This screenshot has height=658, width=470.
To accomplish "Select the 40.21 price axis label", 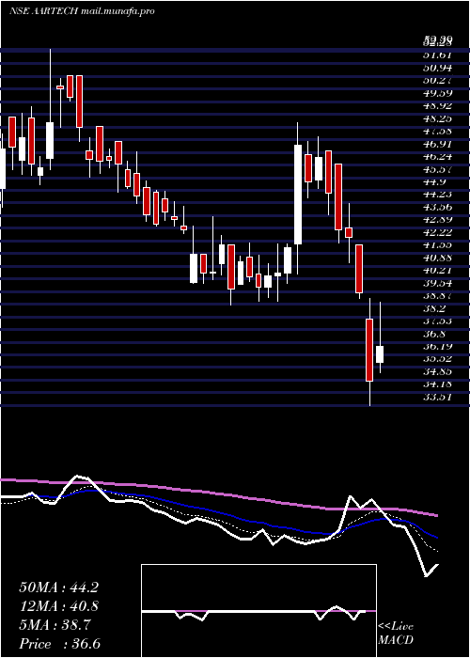I will (438, 271).
